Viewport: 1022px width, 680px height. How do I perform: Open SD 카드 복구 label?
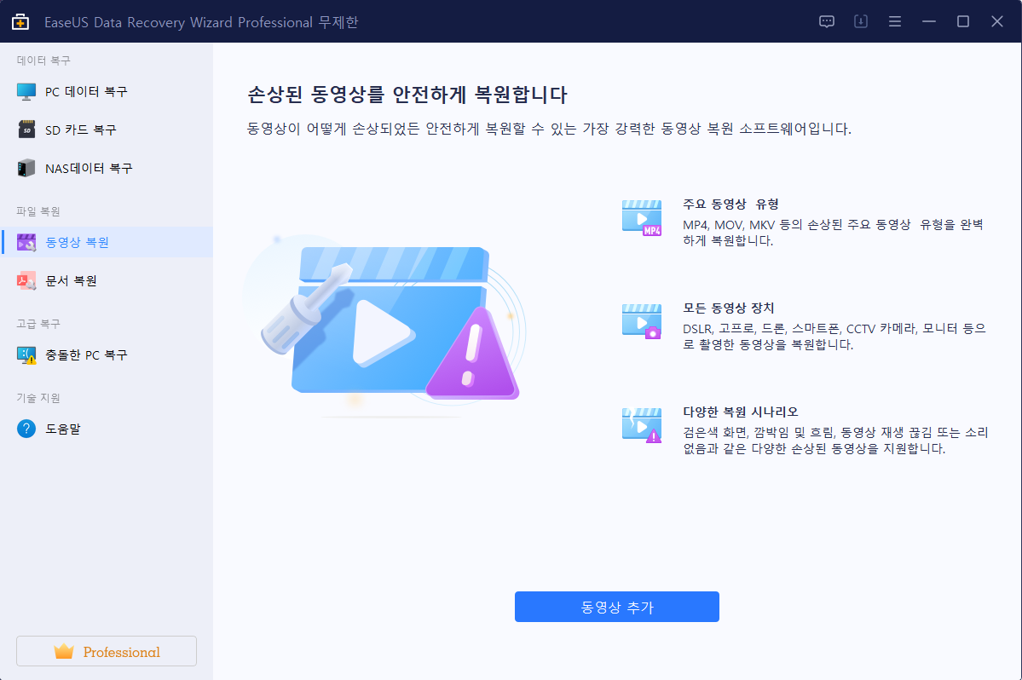(81, 130)
